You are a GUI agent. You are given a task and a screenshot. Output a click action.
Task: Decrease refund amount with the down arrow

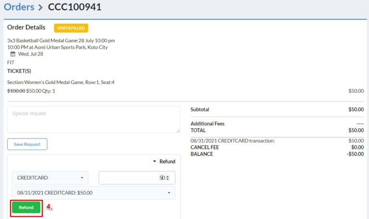167,180
